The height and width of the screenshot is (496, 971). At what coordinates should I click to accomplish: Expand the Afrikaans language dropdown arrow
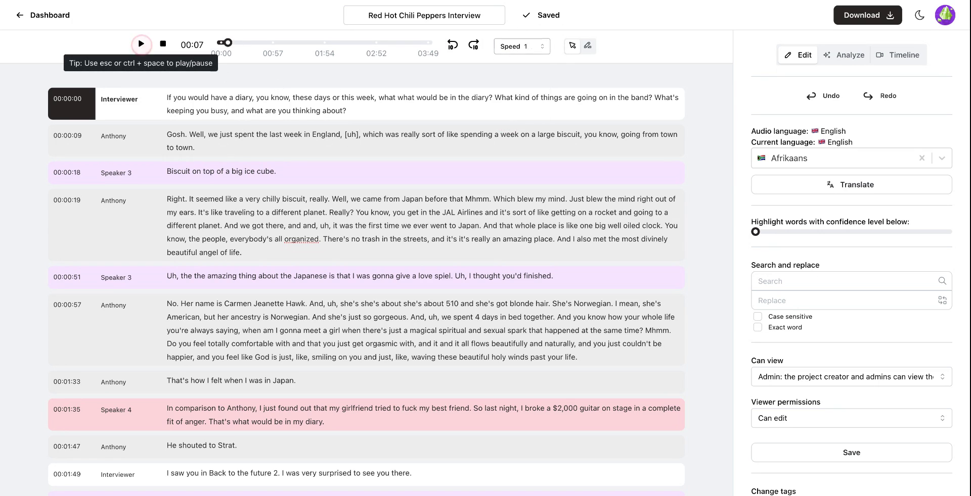tap(942, 158)
